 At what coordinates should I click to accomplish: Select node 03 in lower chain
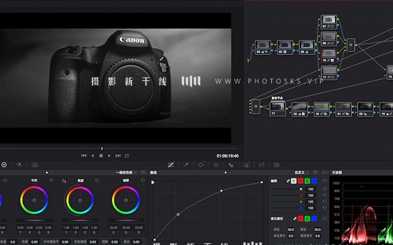point(365,109)
